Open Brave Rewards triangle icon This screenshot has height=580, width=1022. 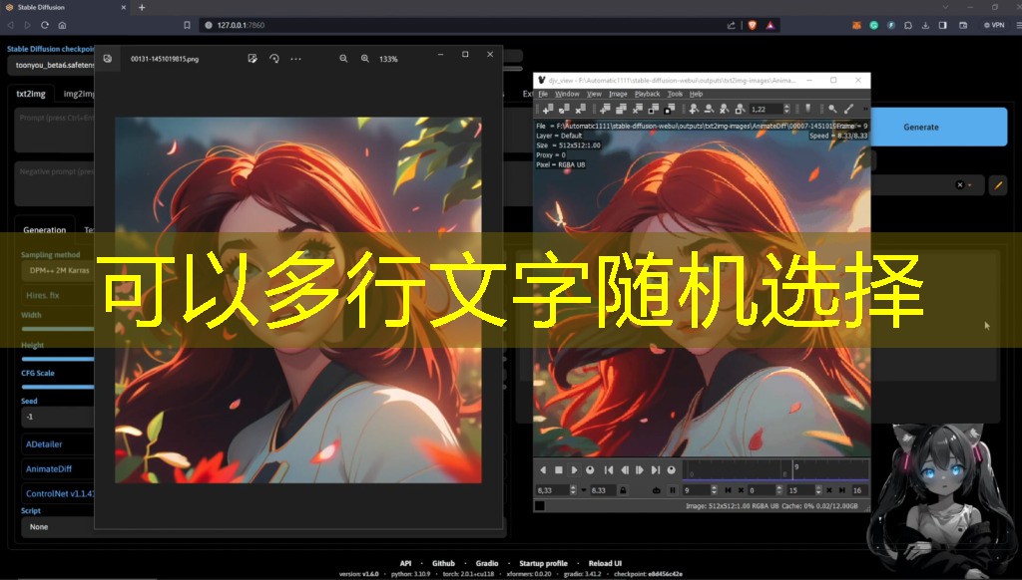click(769, 25)
